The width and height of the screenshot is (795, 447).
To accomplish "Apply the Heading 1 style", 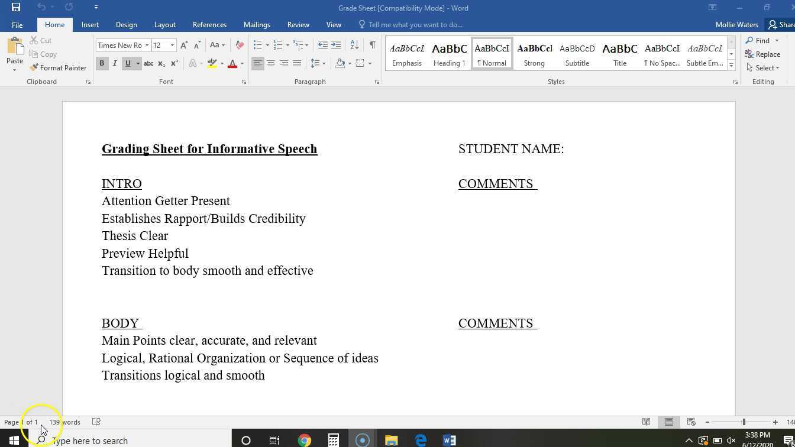I will coord(449,53).
